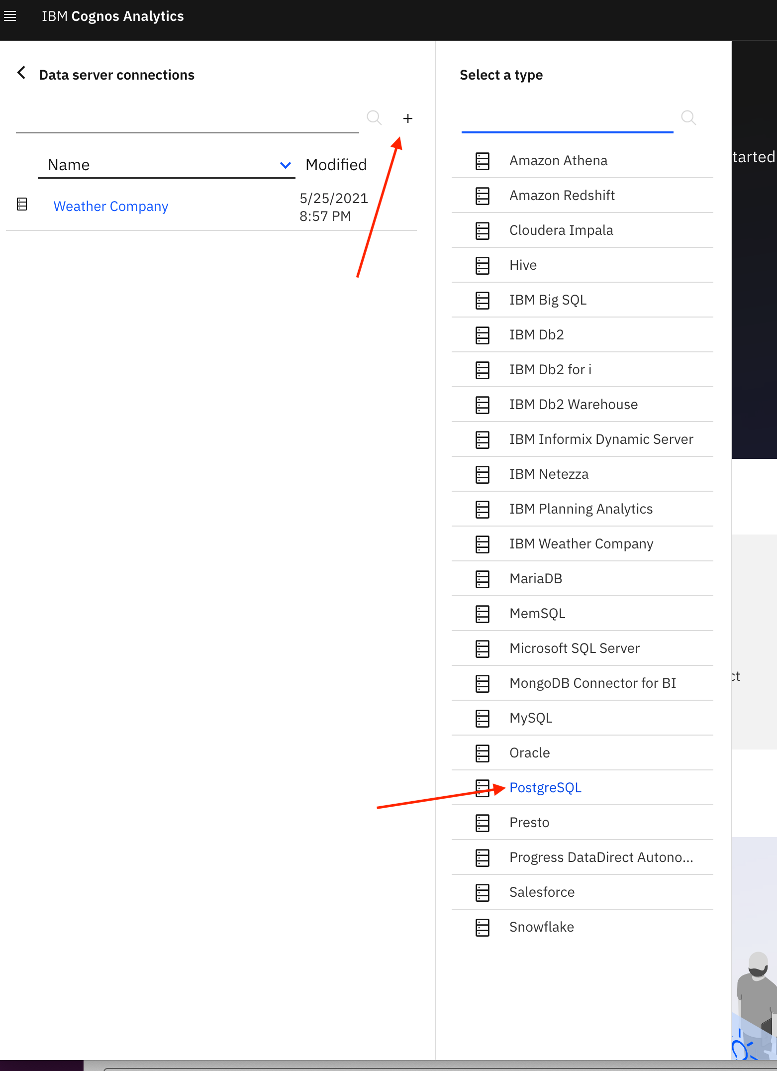Image resolution: width=777 pixels, height=1071 pixels.
Task: Choose IBM Db2 for i
Action: tap(583, 370)
